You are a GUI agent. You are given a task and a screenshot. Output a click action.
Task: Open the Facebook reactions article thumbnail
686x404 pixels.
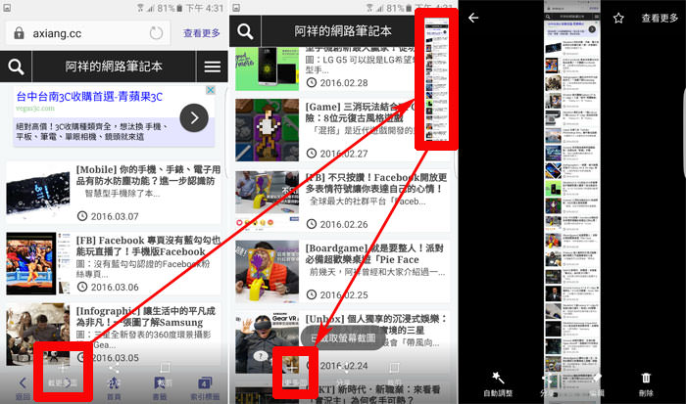267,199
